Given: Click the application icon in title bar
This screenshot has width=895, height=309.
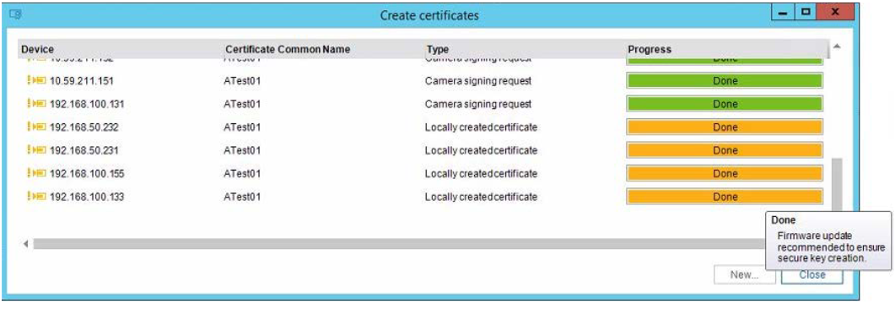Looking at the screenshot, I should point(16,15).
